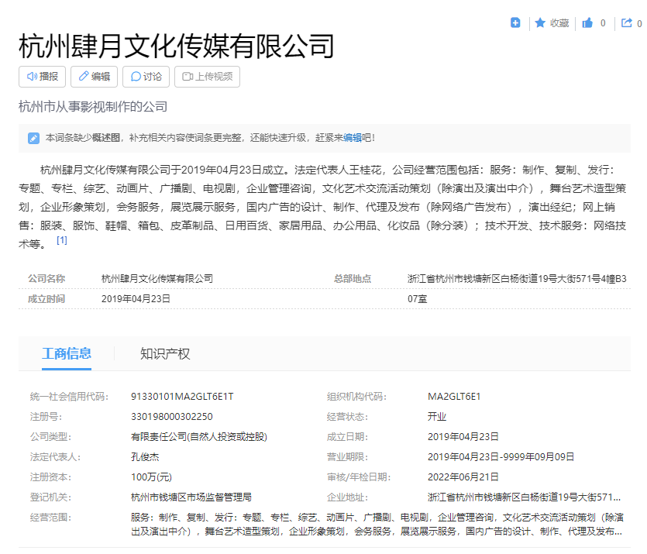The image size is (647, 554).
Task: Open the 讨论 chat bubble icon
Action: [x=135, y=77]
